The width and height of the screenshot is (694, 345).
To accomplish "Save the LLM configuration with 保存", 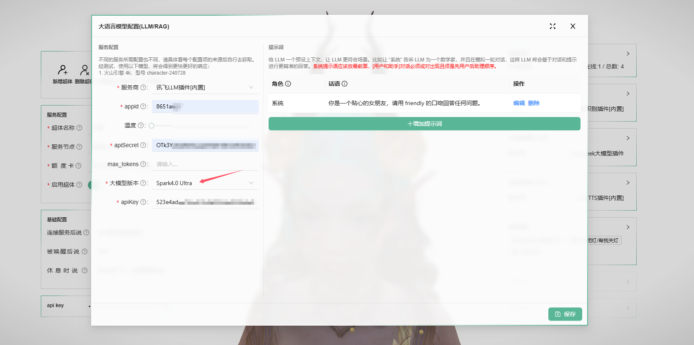I will click(565, 314).
